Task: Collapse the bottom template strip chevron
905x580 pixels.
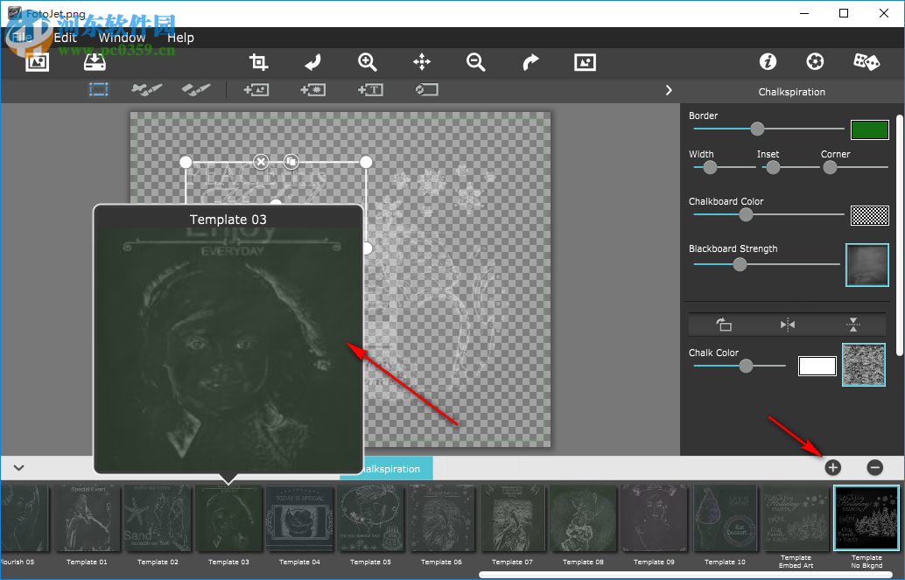Action: [18, 468]
